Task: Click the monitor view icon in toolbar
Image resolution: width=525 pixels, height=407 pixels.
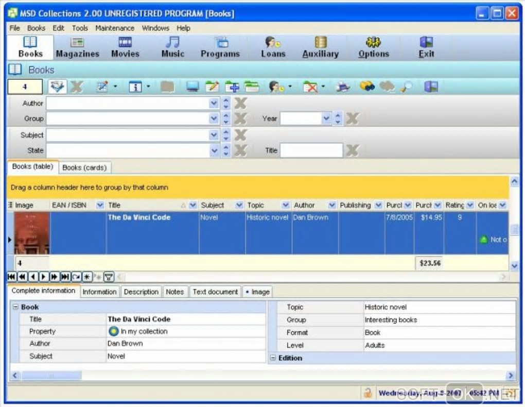Action: 192,87
